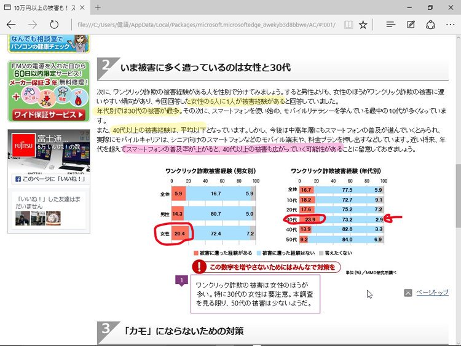This screenshot has width=461, height=346.
Task: Make a Web Note with pen icon
Action: click(411, 25)
